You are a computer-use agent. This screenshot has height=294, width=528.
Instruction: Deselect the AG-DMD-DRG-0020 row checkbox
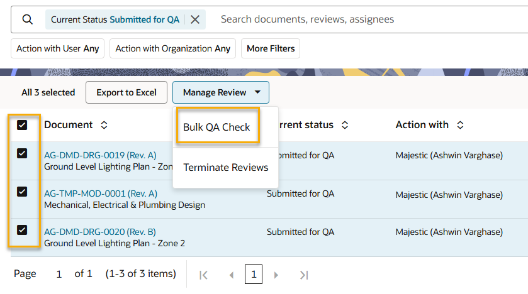tap(22, 230)
